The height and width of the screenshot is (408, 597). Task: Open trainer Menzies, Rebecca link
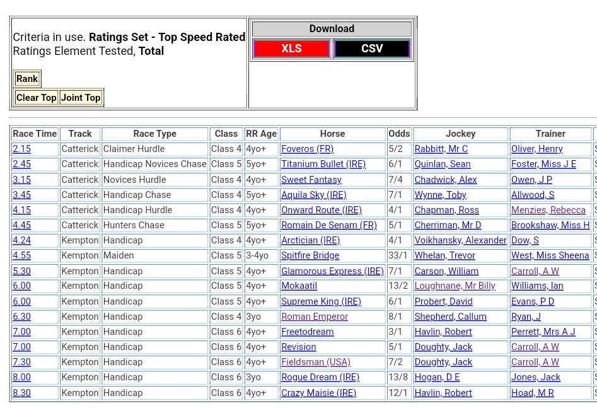pyautogui.click(x=548, y=210)
